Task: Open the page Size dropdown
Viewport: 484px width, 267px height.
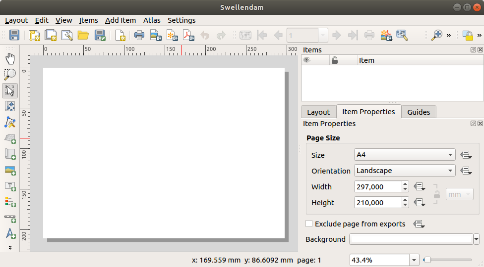Action: (405, 155)
